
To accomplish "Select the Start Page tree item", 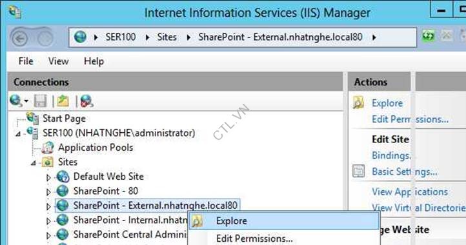I will point(64,118).
